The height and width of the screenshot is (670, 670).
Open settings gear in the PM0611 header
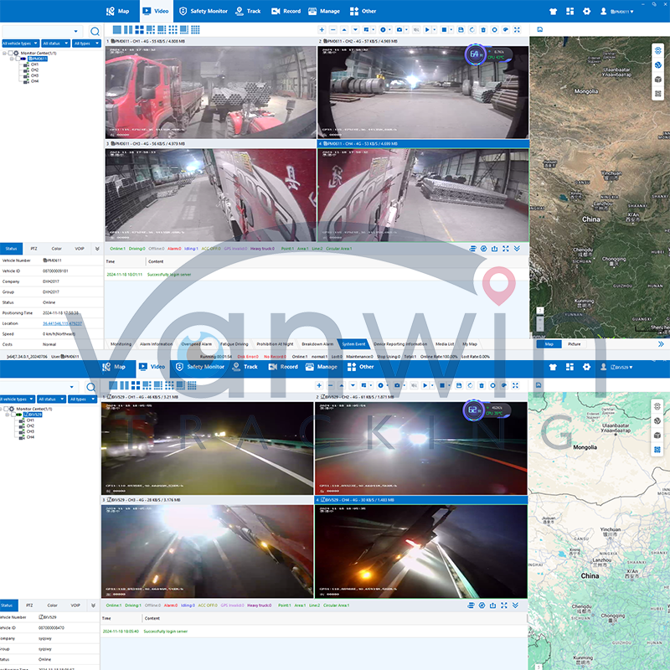point(587,12)
